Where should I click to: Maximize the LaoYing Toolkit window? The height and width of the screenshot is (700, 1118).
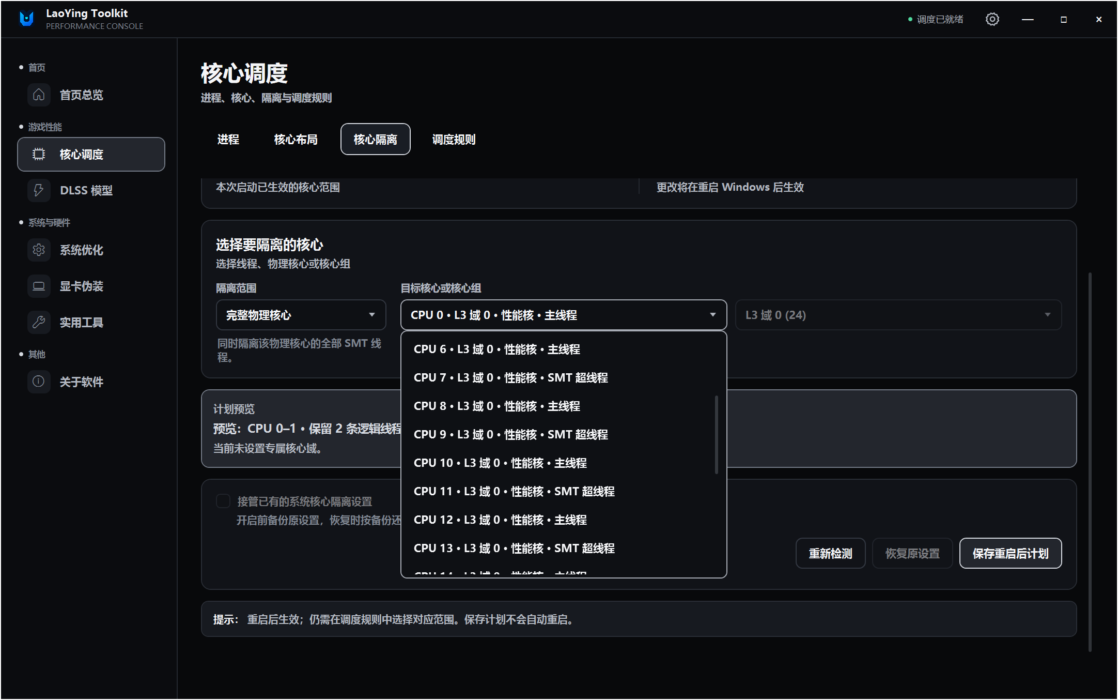[x=1063, y=19]
